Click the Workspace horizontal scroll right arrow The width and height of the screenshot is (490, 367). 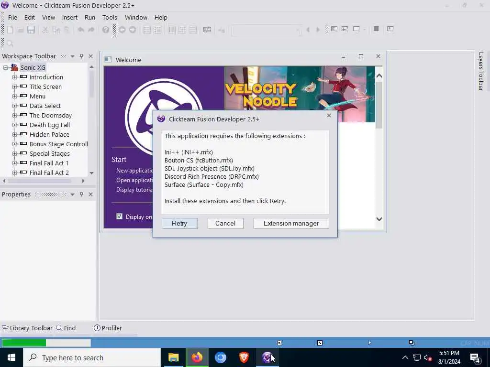point(83,181)
